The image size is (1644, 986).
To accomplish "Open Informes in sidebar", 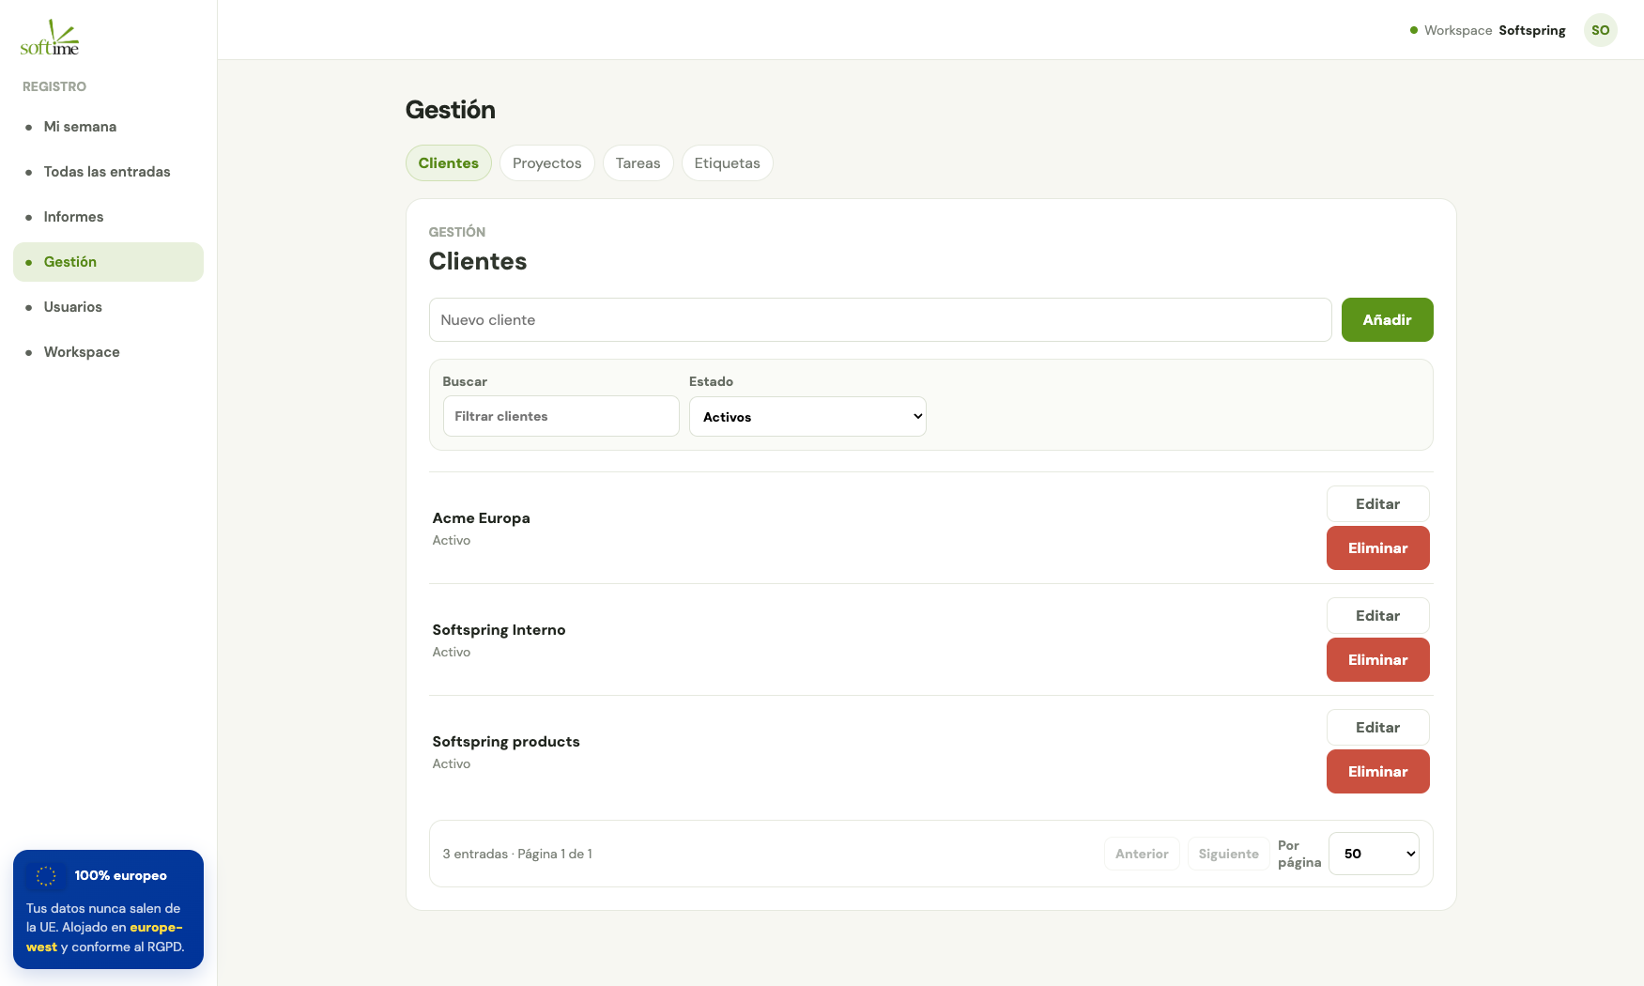I will coord(108,217).
